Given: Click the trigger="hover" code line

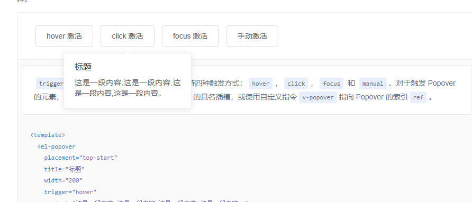Looking at the screenshot, I should [x=70, y=192].
